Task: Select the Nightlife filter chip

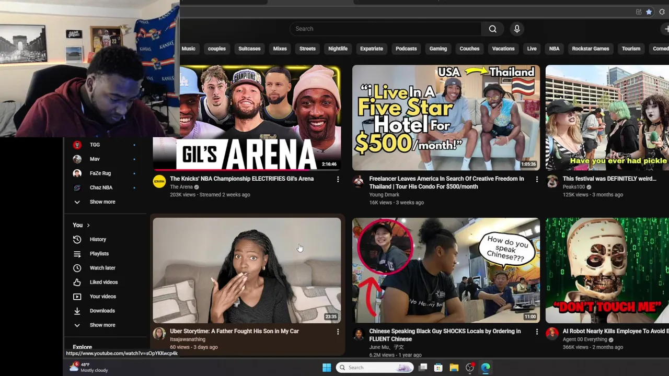Action: click(338, 49)
